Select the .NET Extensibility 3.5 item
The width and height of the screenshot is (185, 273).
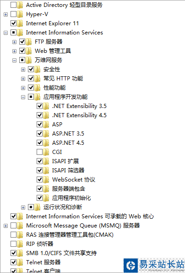(x=79, y=106)
